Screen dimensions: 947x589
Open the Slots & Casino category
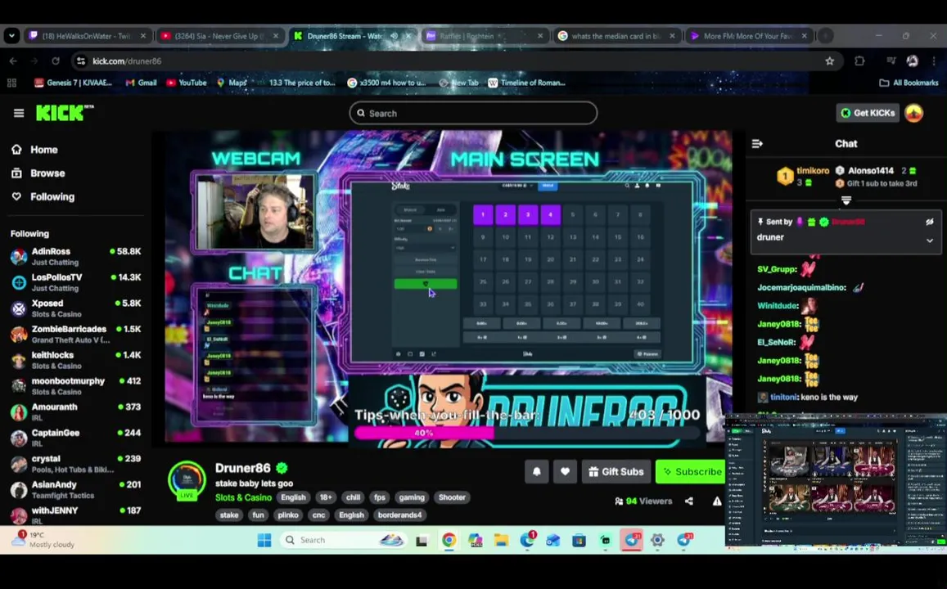[243, 497]
